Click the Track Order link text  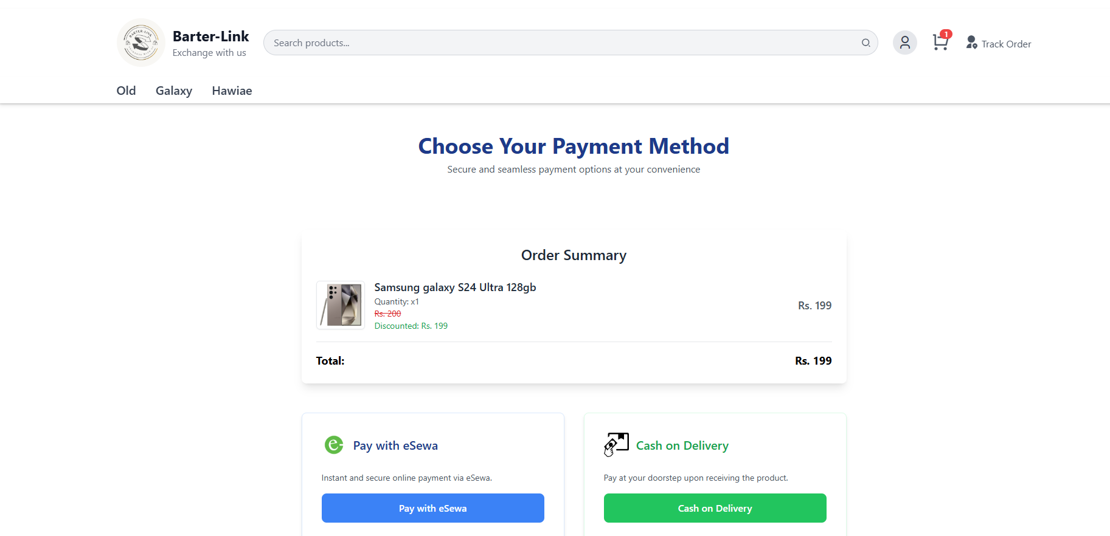pos(1006,44)
